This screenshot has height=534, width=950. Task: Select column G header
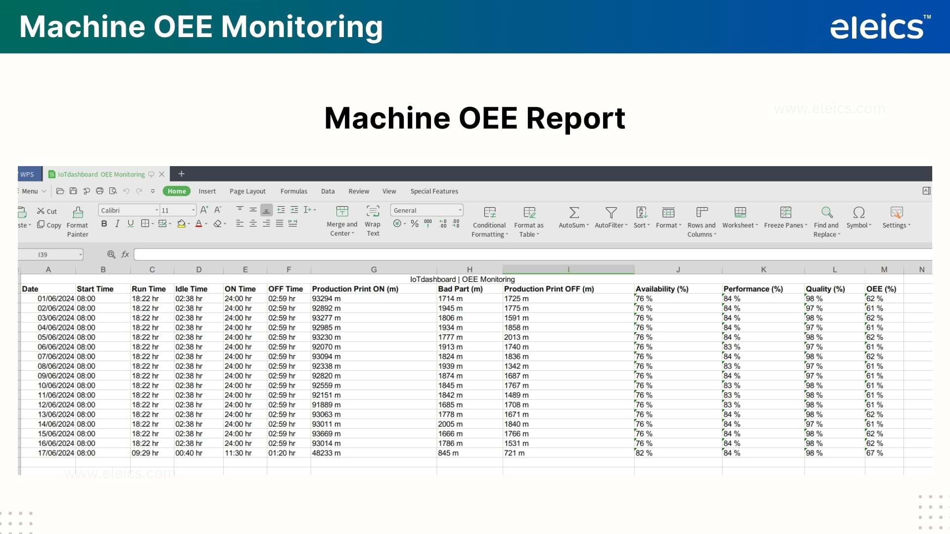coord(374,269)
